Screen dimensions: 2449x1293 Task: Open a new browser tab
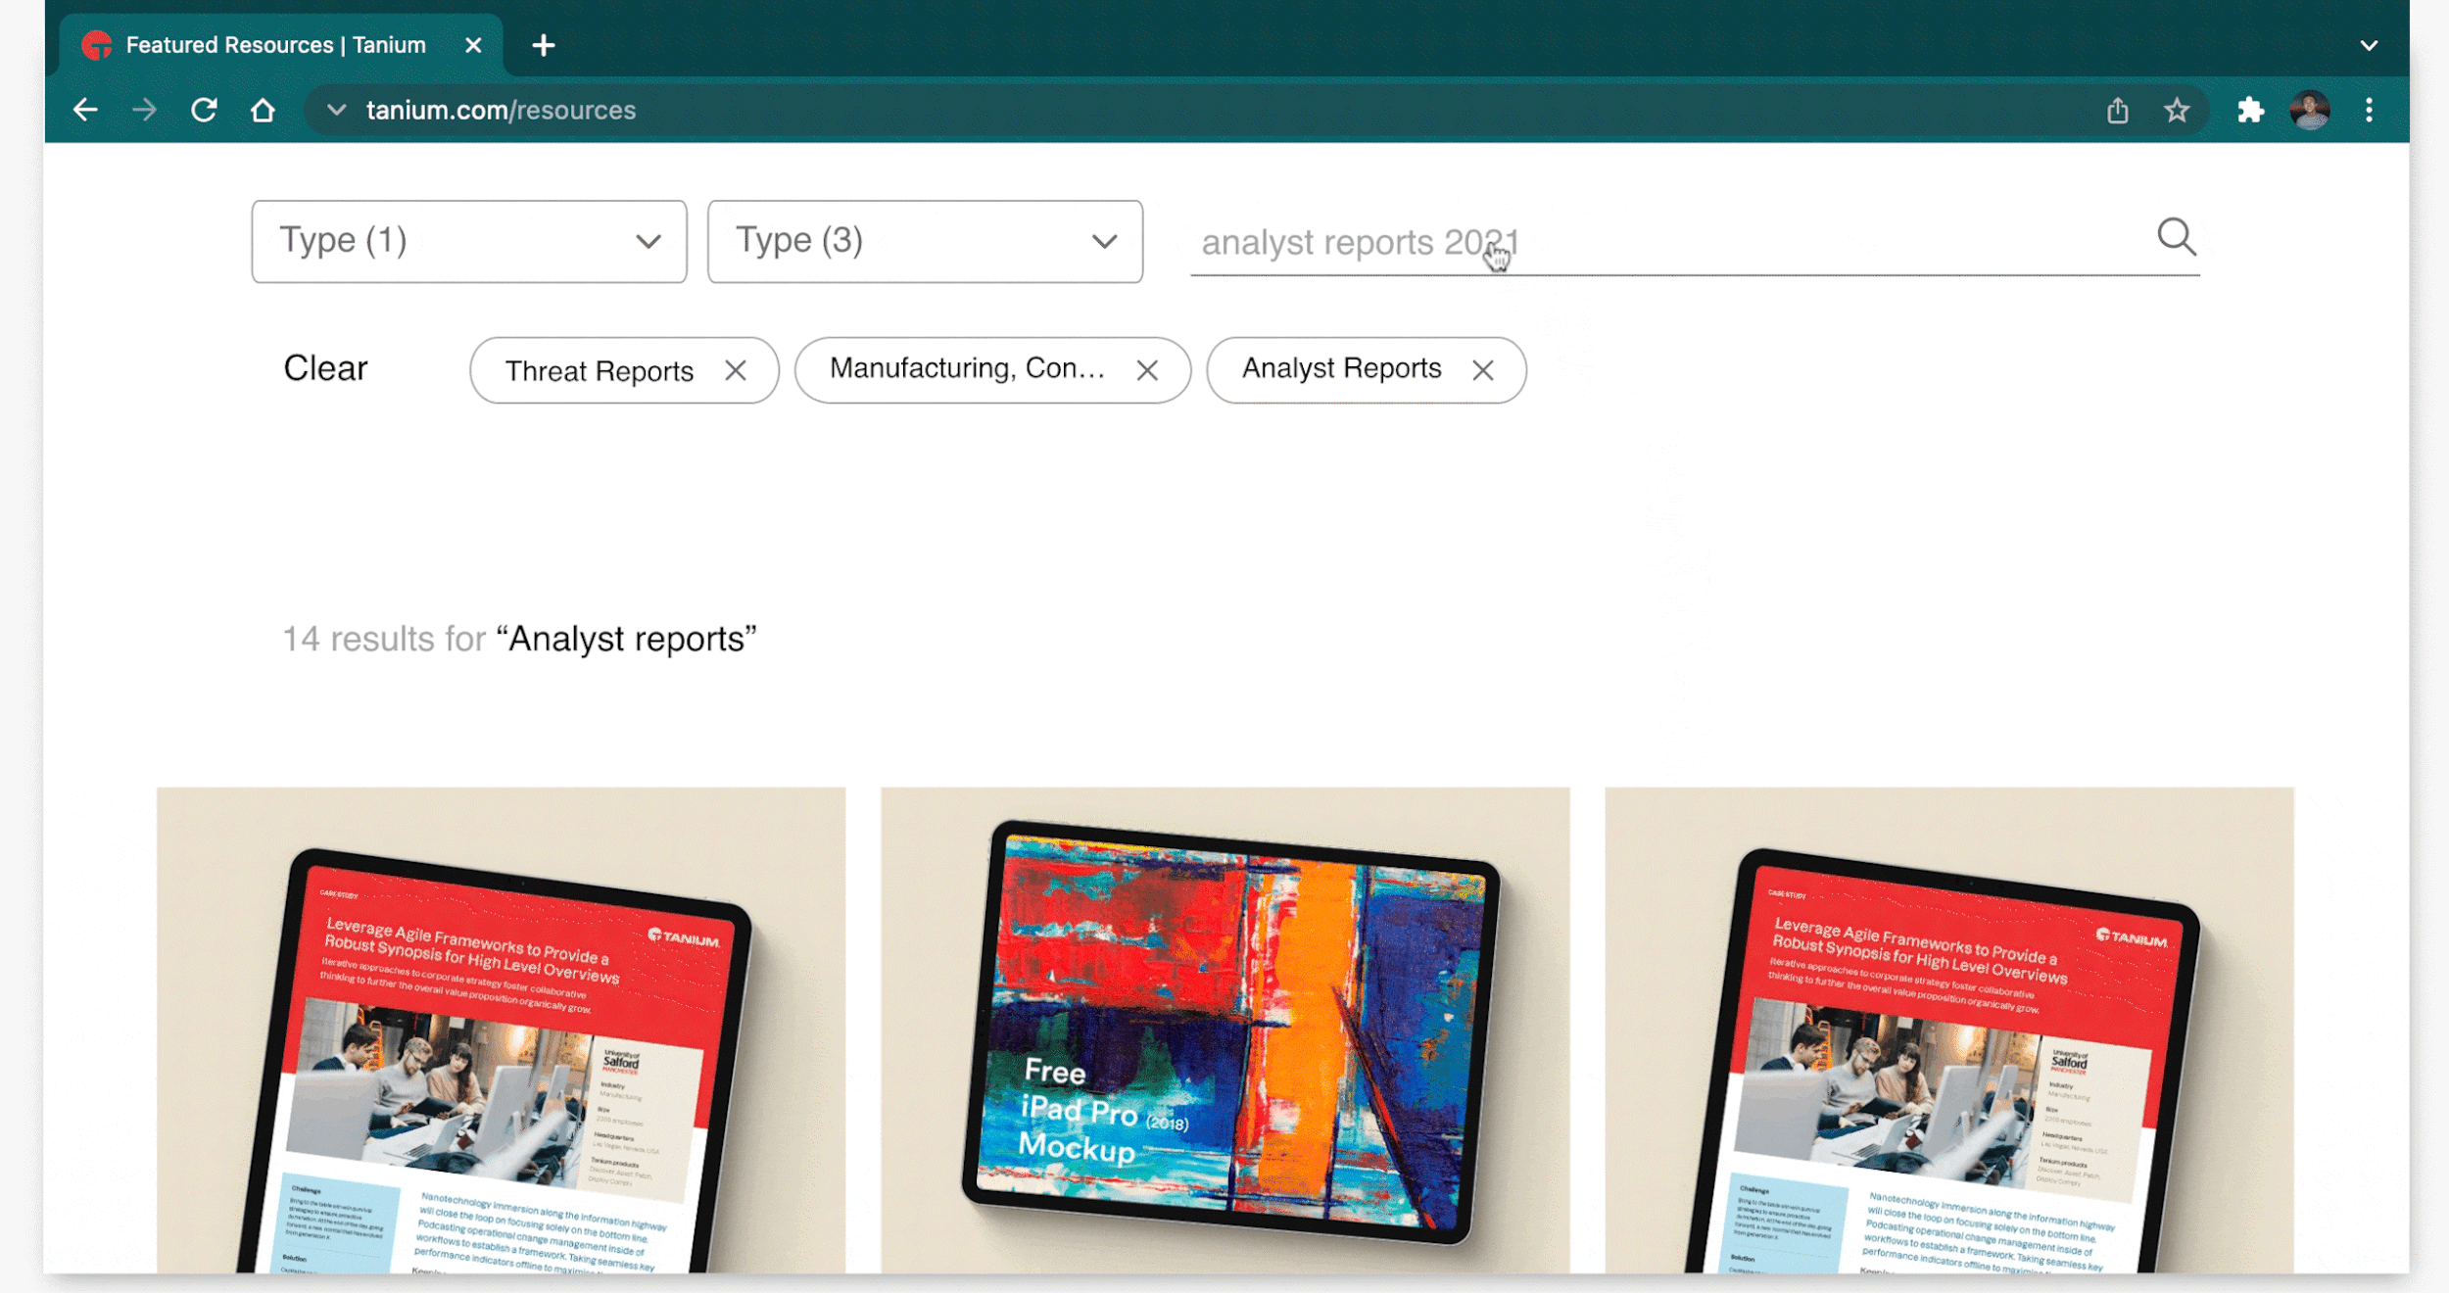coord(544,45)
